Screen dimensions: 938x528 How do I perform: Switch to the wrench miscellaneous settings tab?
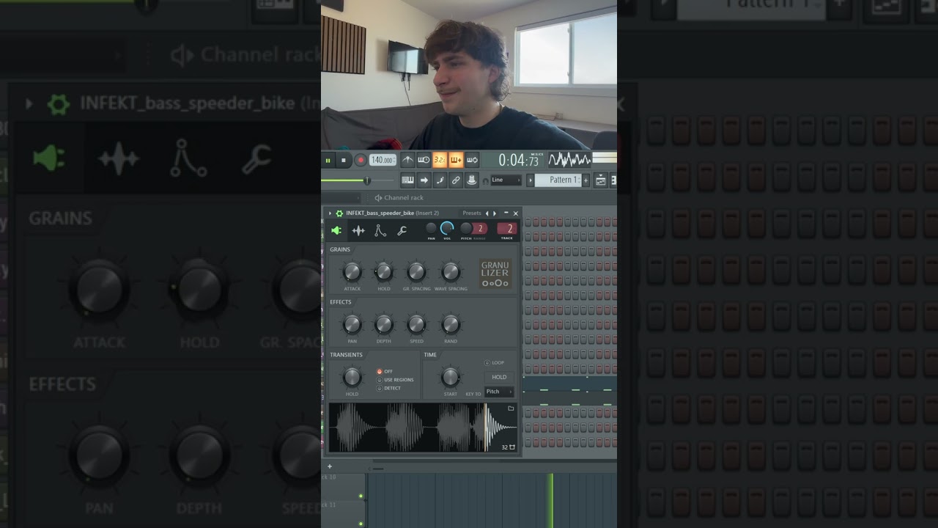pyautogui.click(x=402, y=230)
